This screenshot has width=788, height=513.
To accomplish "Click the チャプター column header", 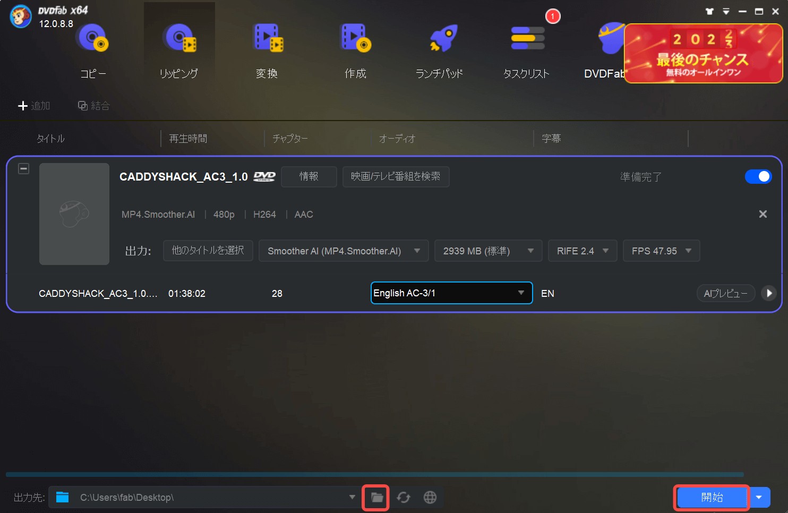I will pyautogui.click(x=290, y=139).
